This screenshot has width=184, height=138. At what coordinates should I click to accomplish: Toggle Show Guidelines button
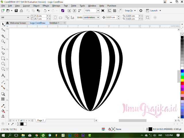[x=120, y=11]
